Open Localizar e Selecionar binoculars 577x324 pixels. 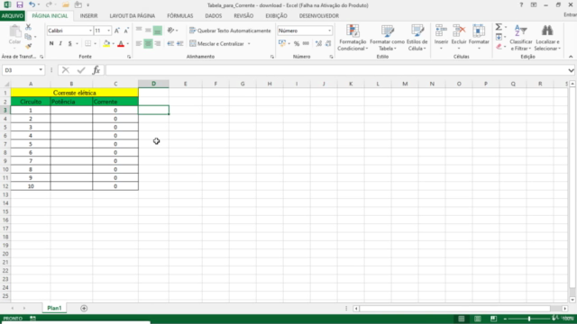point(547,38)
